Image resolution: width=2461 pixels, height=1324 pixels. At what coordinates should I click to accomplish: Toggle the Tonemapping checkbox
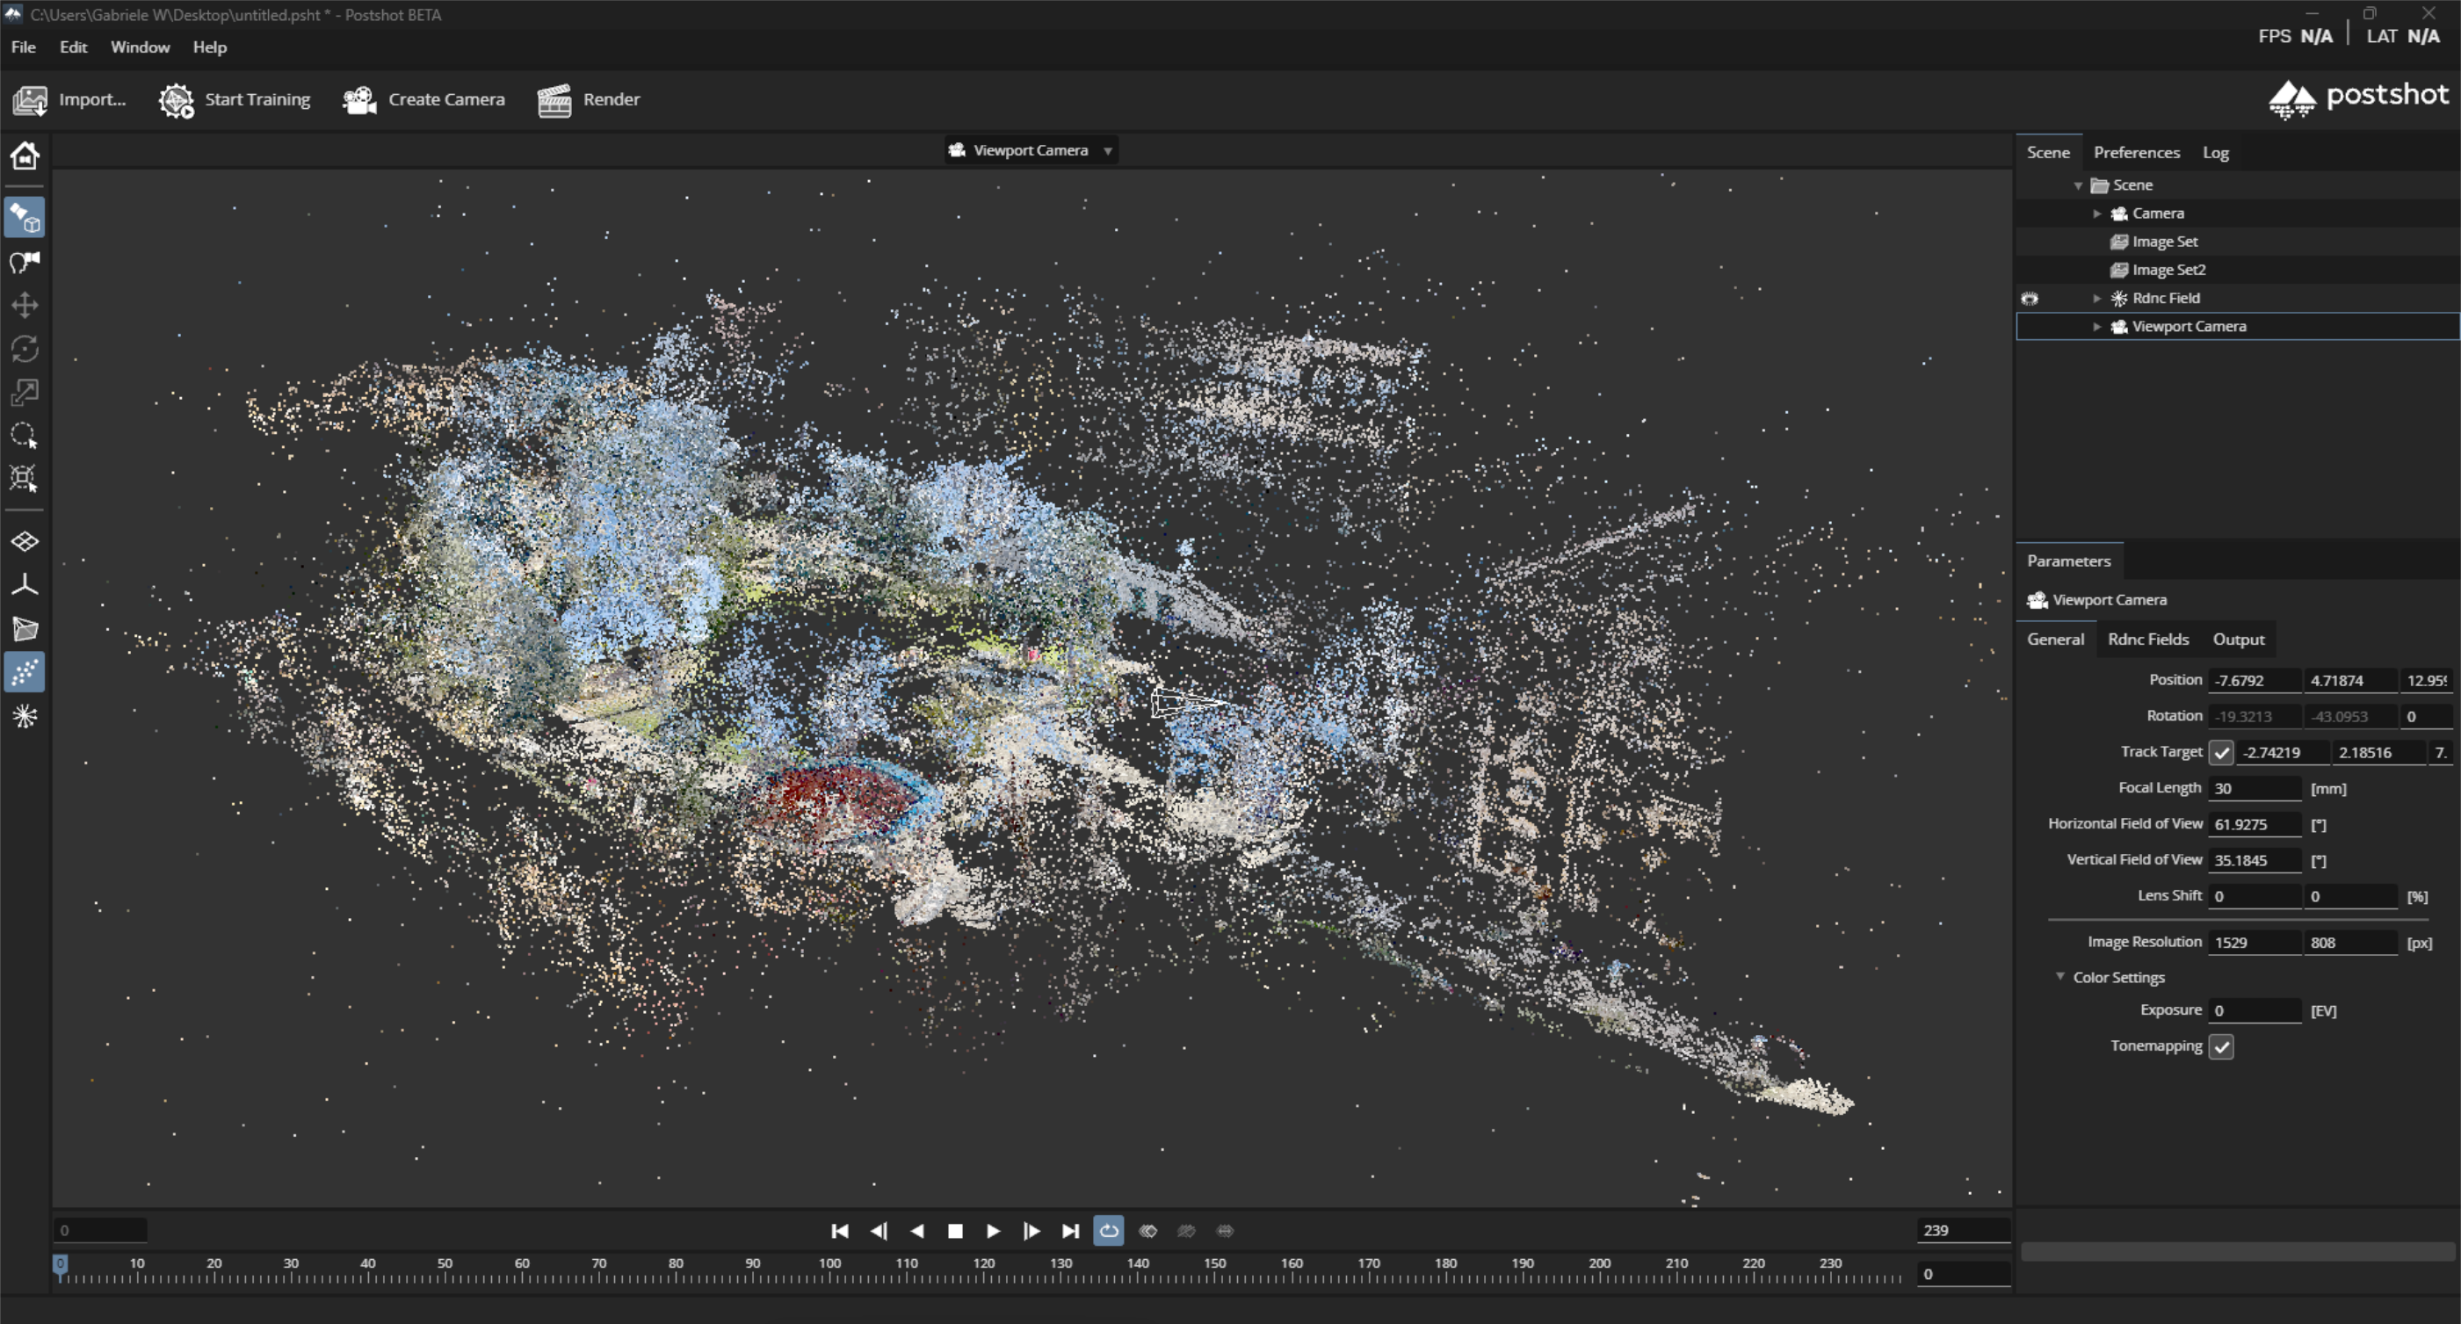pos(2221,1046)
